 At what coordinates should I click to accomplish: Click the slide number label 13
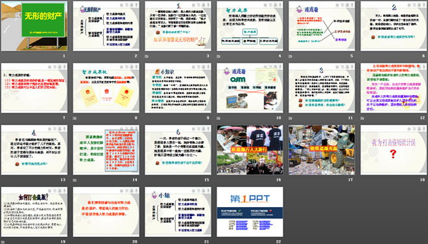coord(63,180)
